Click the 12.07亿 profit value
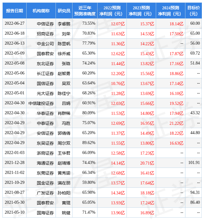The image size is (202, 220). pos(118,24)
